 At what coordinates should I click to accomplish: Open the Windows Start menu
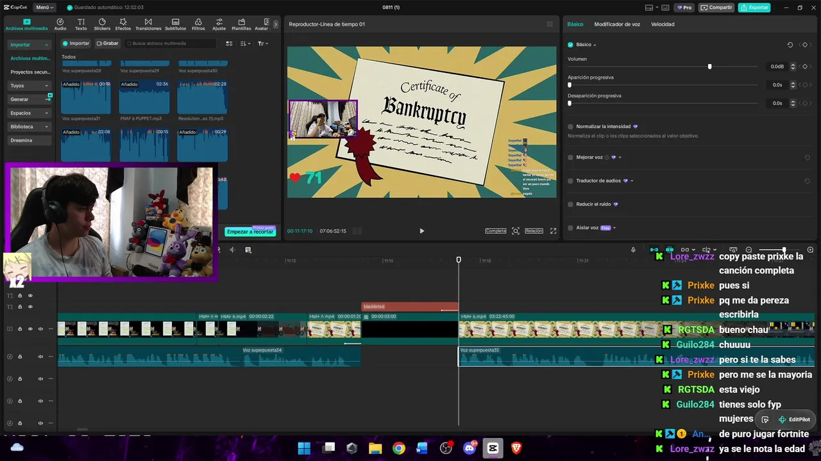pos(304,448)
